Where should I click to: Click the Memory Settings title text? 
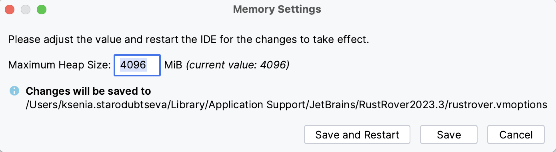[277, 9]
